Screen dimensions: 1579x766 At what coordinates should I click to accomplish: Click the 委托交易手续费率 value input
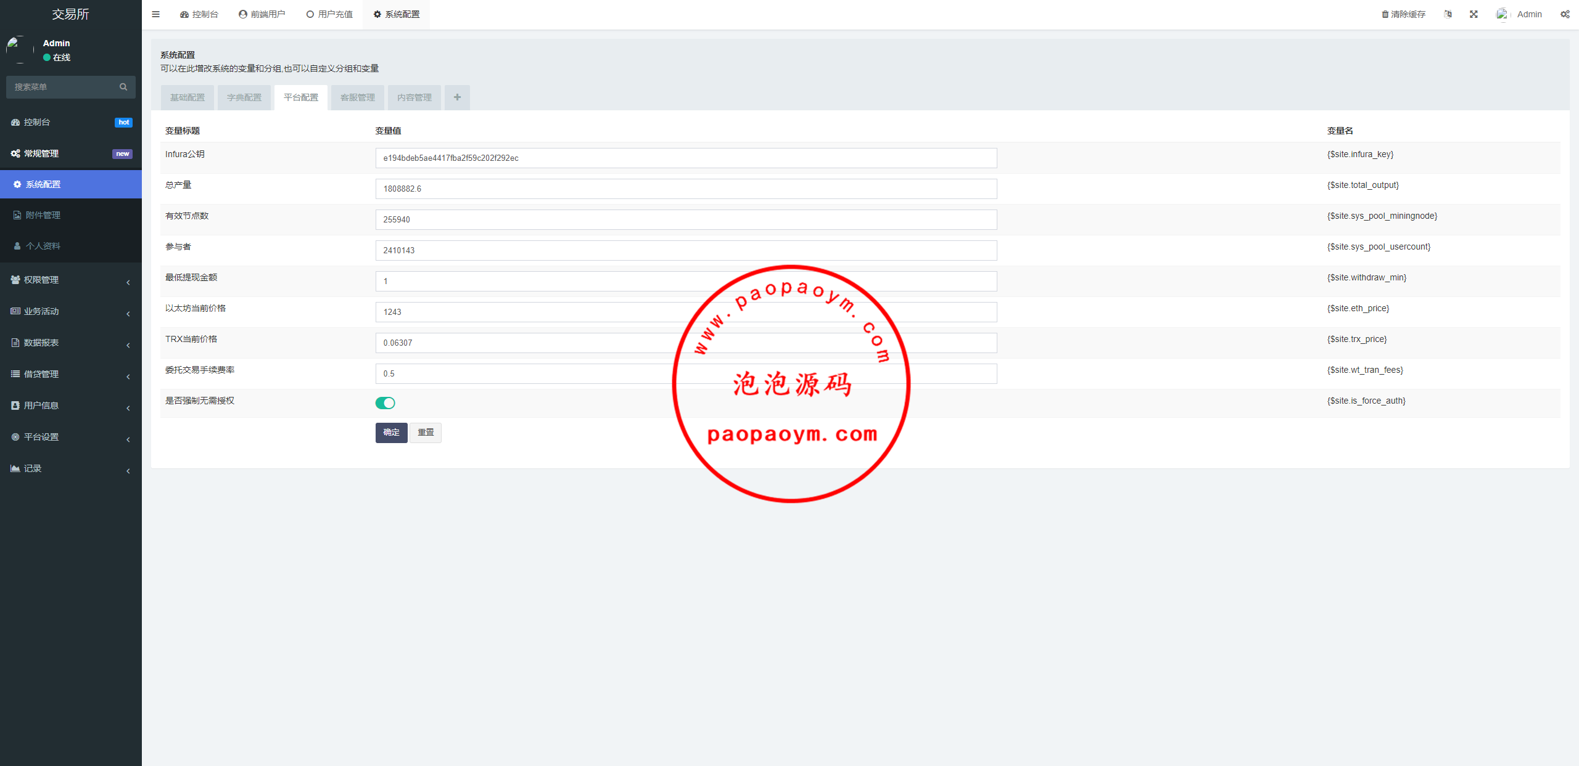point(686,373)
